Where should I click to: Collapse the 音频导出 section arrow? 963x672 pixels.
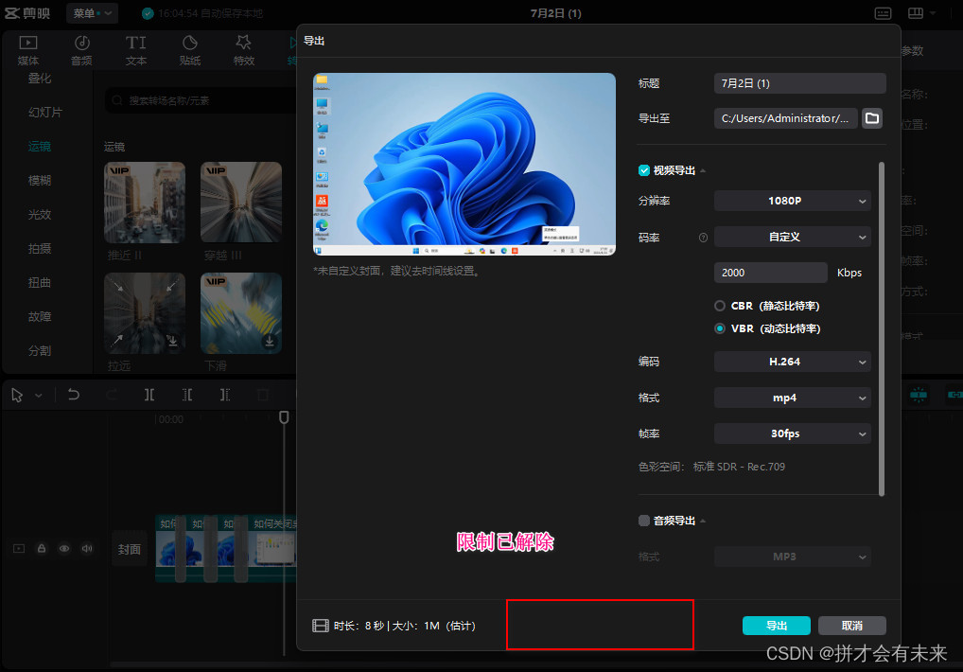point(703,521)
